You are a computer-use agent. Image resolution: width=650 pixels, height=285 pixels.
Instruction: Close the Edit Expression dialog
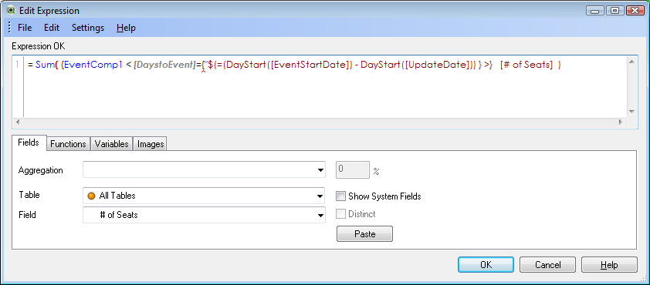pos(635,10)
